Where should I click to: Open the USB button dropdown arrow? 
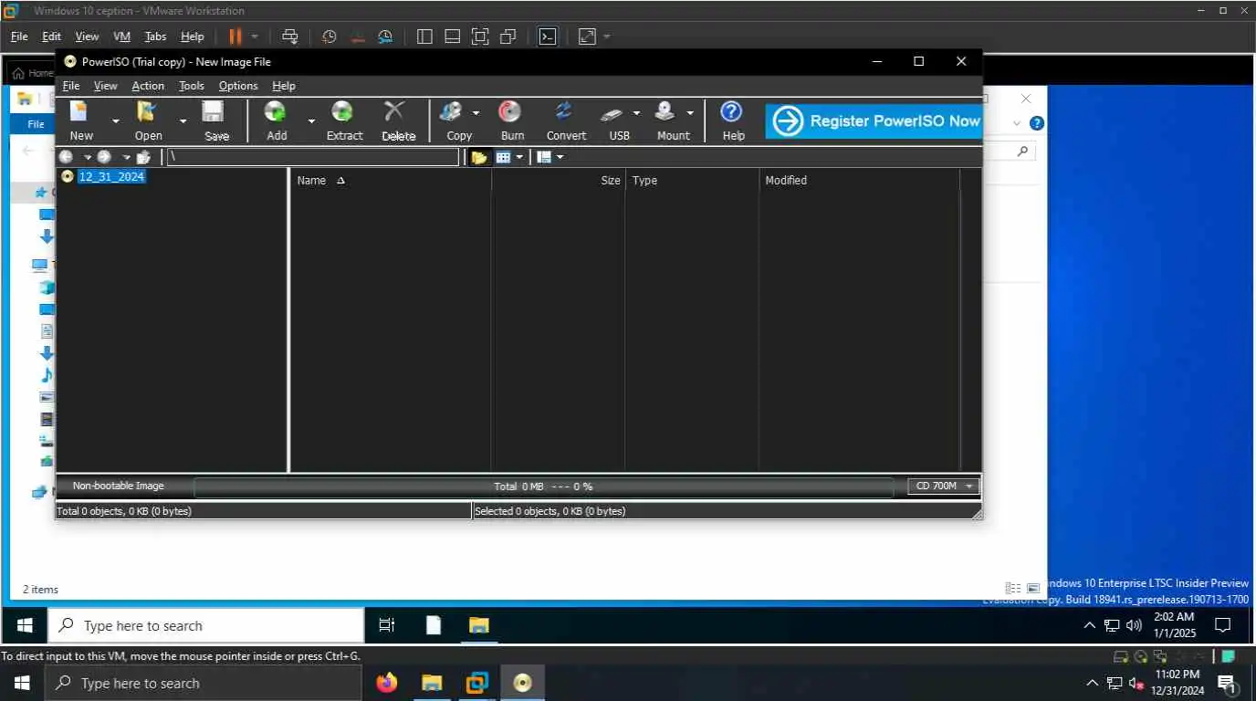[x=636, y=113]
